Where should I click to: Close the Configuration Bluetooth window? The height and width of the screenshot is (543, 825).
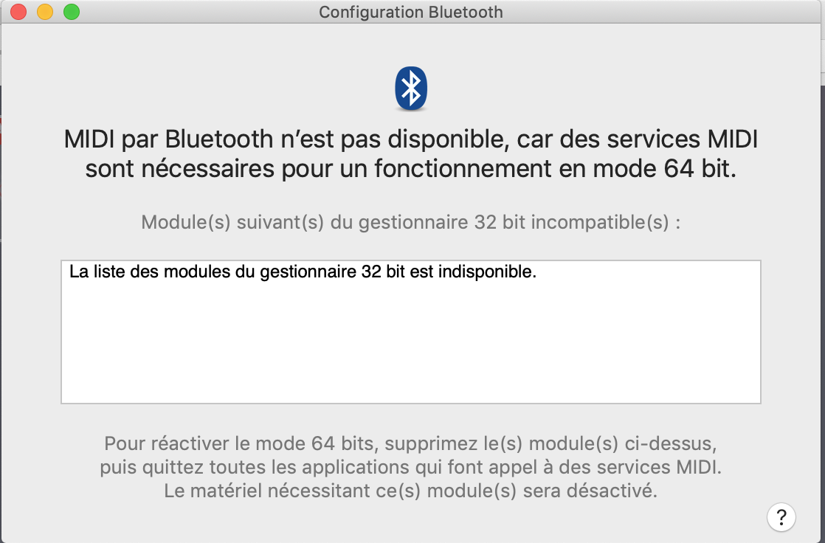pyautogui.click(x=18, y=12)
